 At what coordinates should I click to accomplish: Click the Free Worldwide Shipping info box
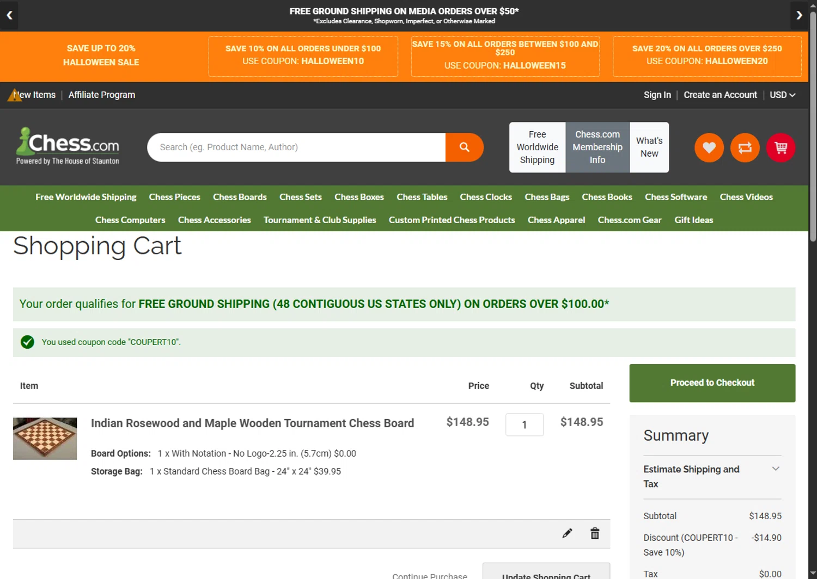[x=537, y=147]
